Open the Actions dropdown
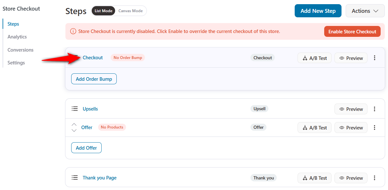The image size is (388, 190). pos(365,11)
